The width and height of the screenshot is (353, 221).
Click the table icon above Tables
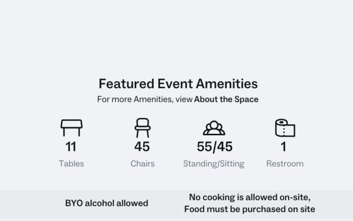(71, 128)
